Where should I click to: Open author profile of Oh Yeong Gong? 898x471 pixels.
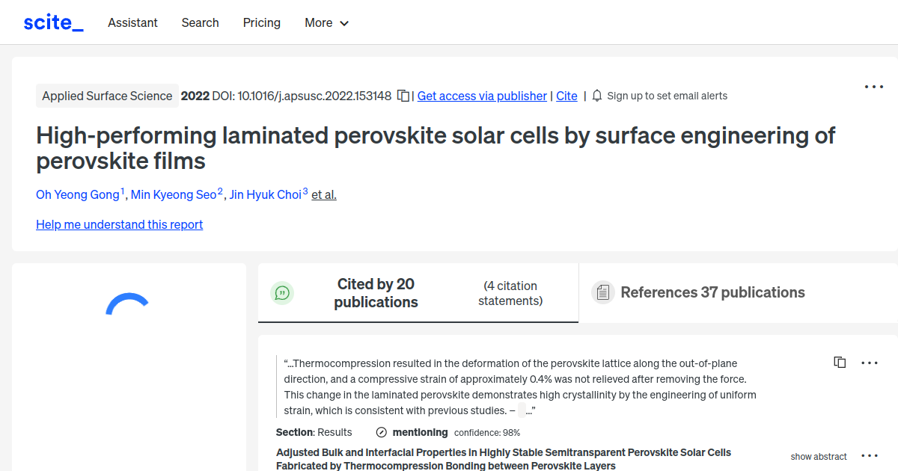pos(77,194)
